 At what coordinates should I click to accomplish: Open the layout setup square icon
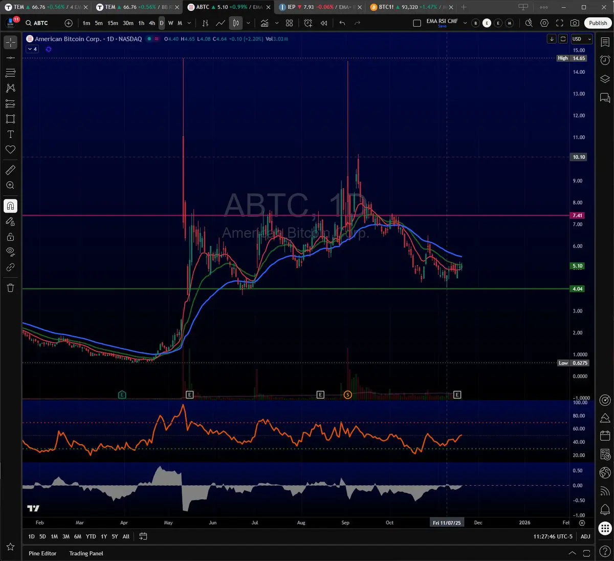(417, 23)
